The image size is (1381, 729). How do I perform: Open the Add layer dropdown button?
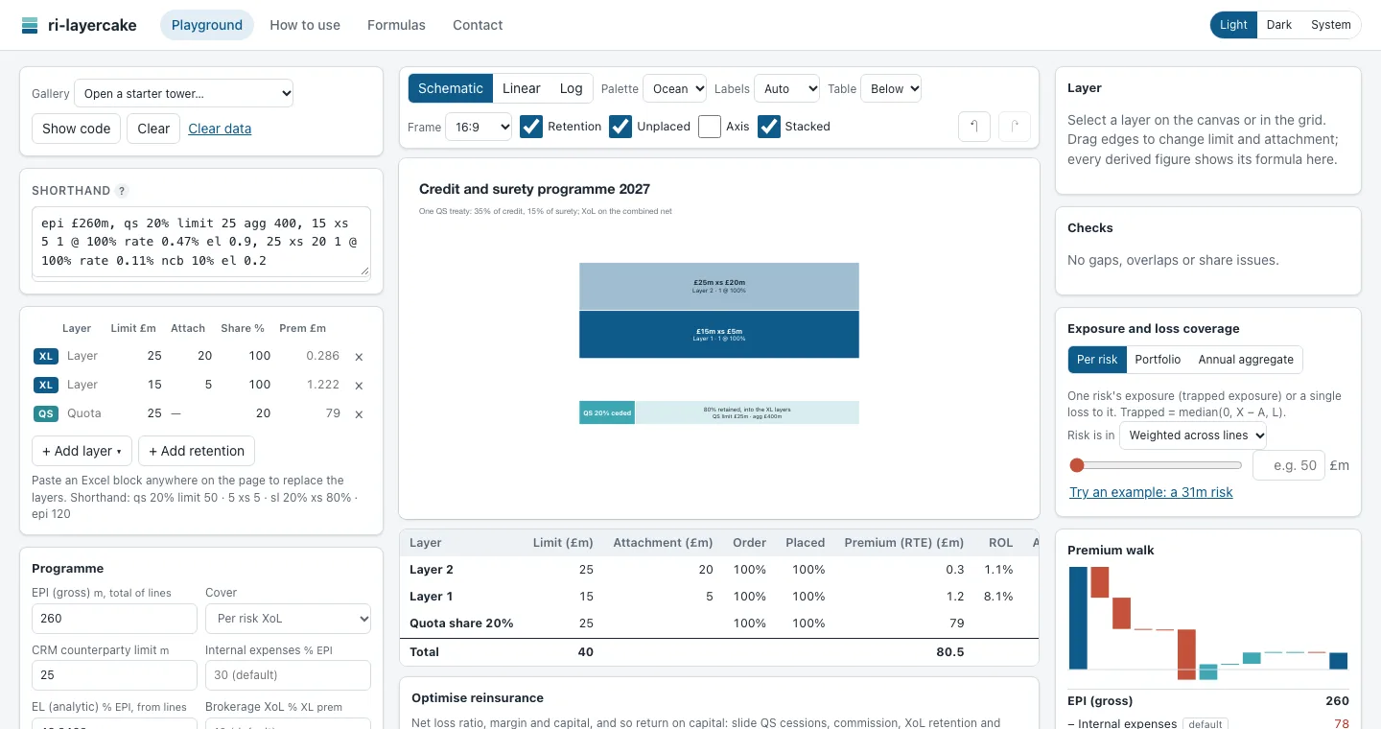click(x=83, y=451)
